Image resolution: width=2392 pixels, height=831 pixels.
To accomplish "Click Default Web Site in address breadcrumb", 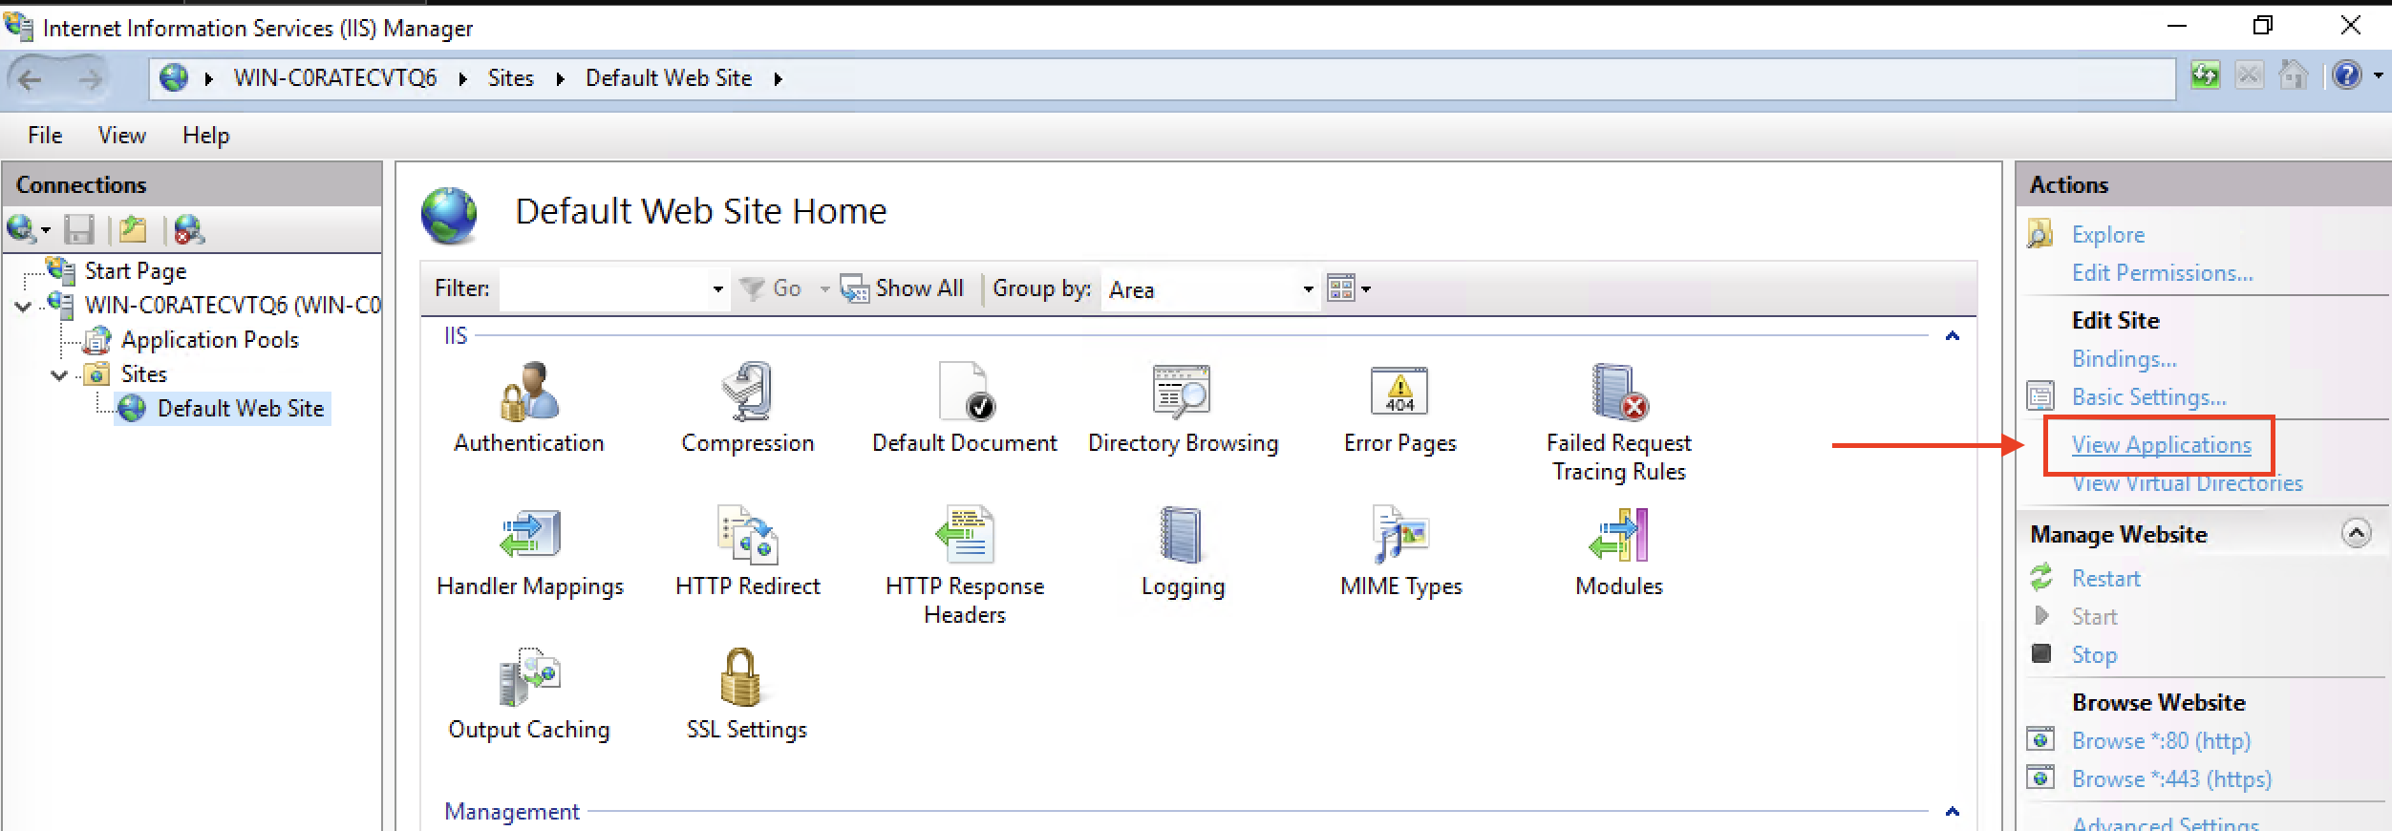I will (669, 78).
